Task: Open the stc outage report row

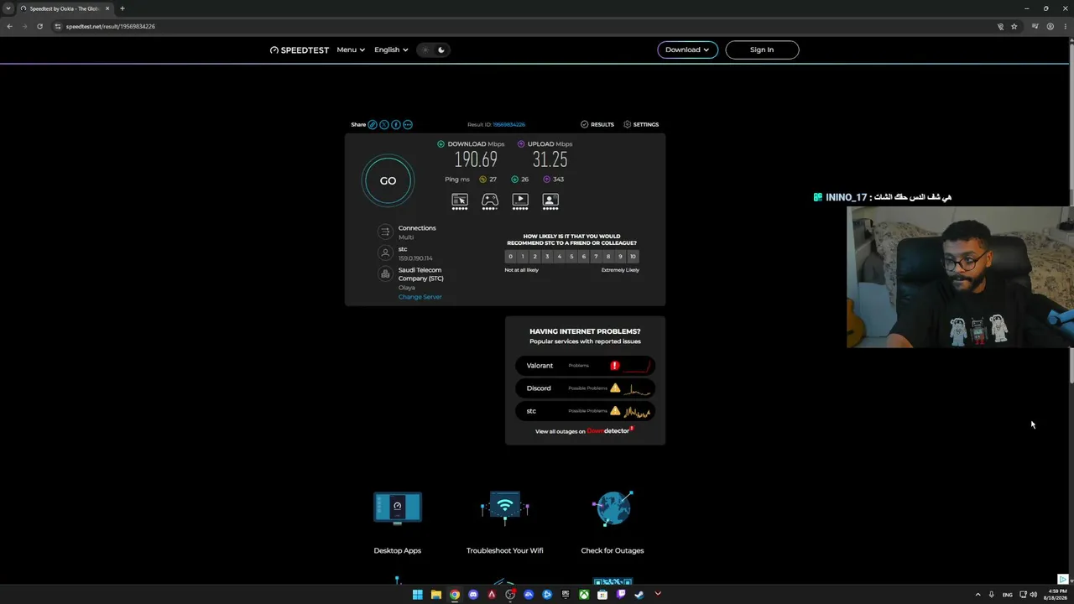Action: pyautogui.click(x=585, y=411)
